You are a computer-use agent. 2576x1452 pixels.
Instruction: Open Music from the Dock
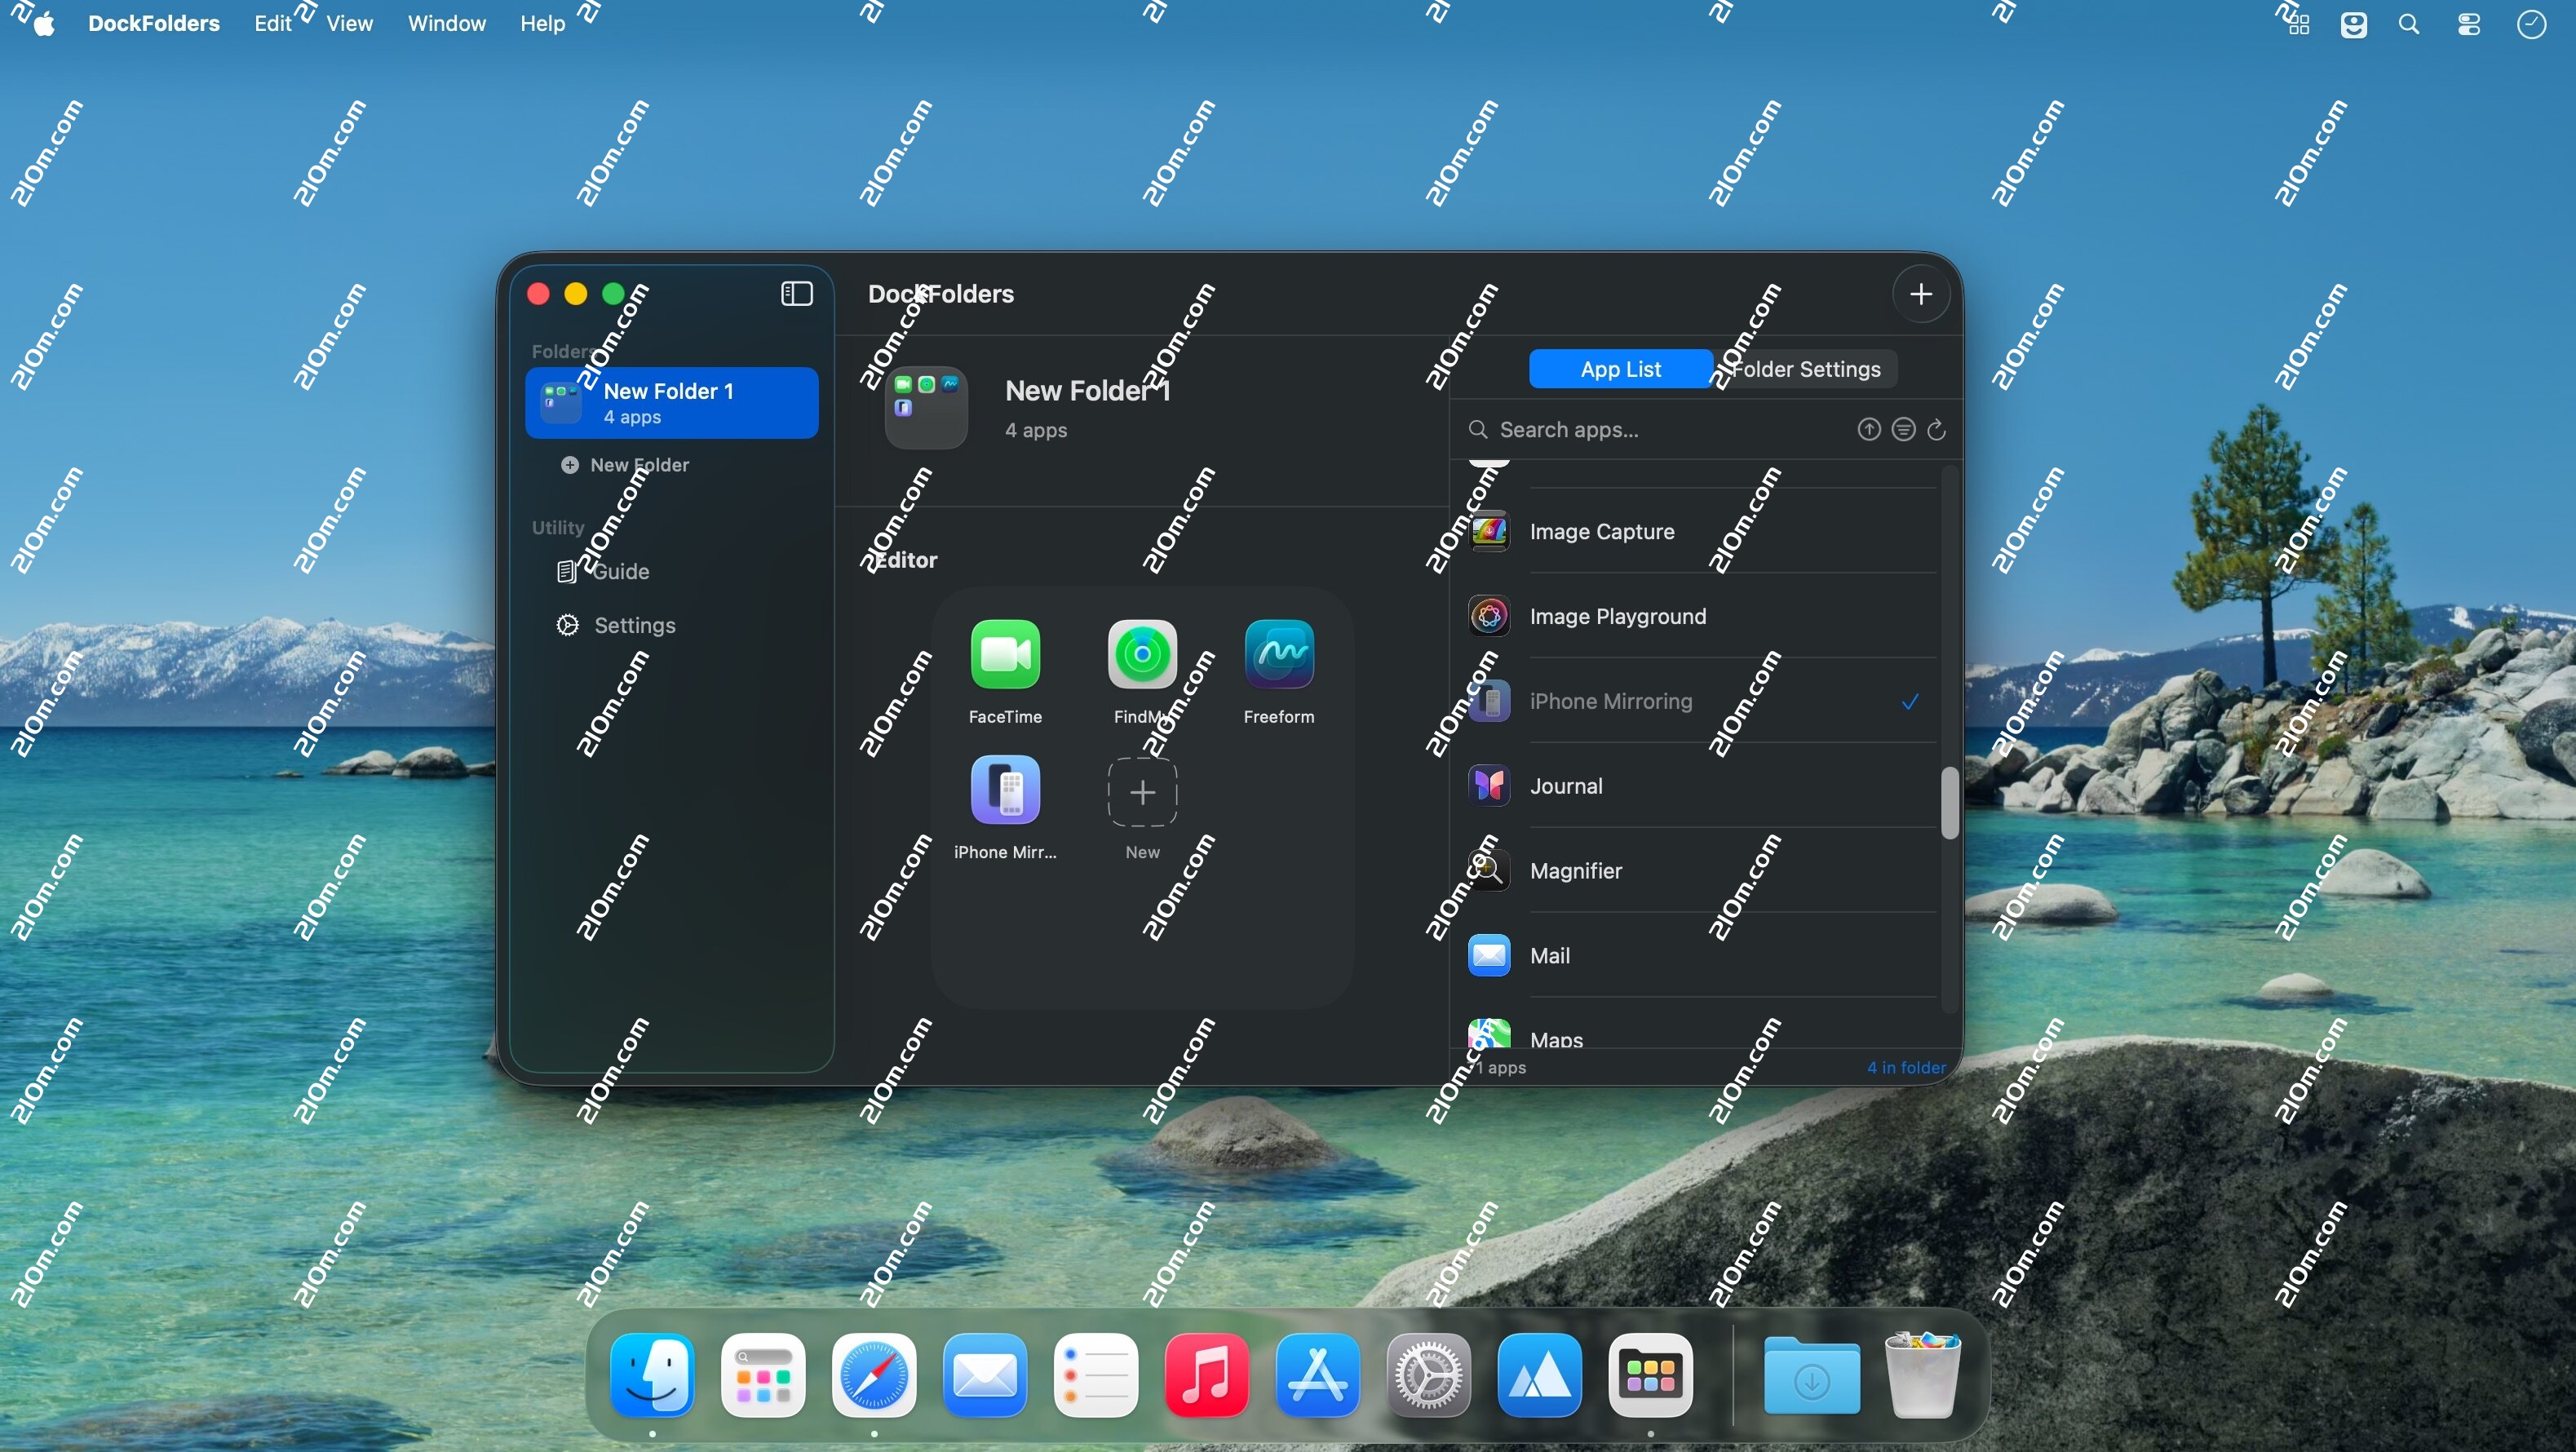tap(1207, 1375)
